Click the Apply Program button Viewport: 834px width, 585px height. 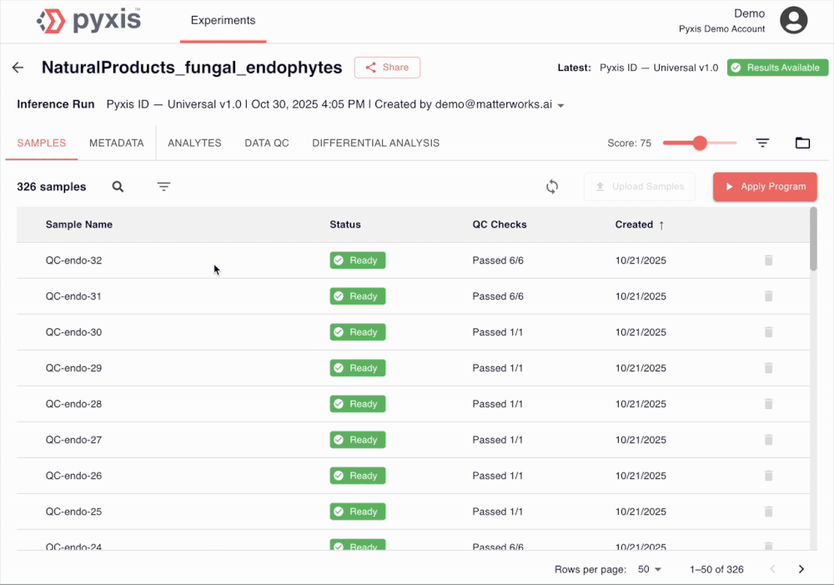point(764,186)
